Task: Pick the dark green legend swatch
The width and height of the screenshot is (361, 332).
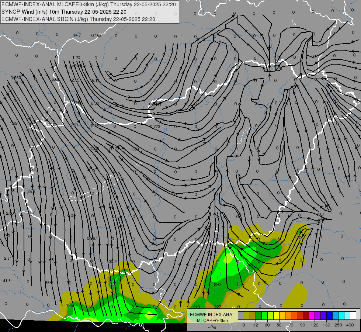Action: pyautogui.click(x=259, y=315)
